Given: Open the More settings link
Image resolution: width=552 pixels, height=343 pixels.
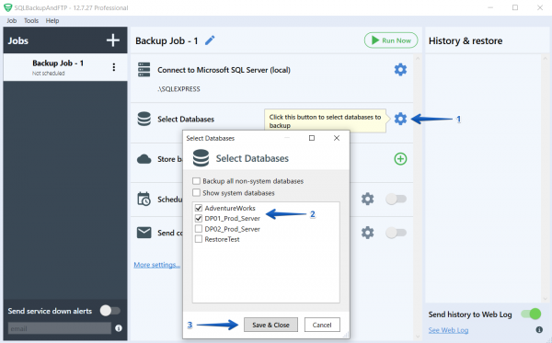Looking at the screenshot, I should tap(157, 265).
